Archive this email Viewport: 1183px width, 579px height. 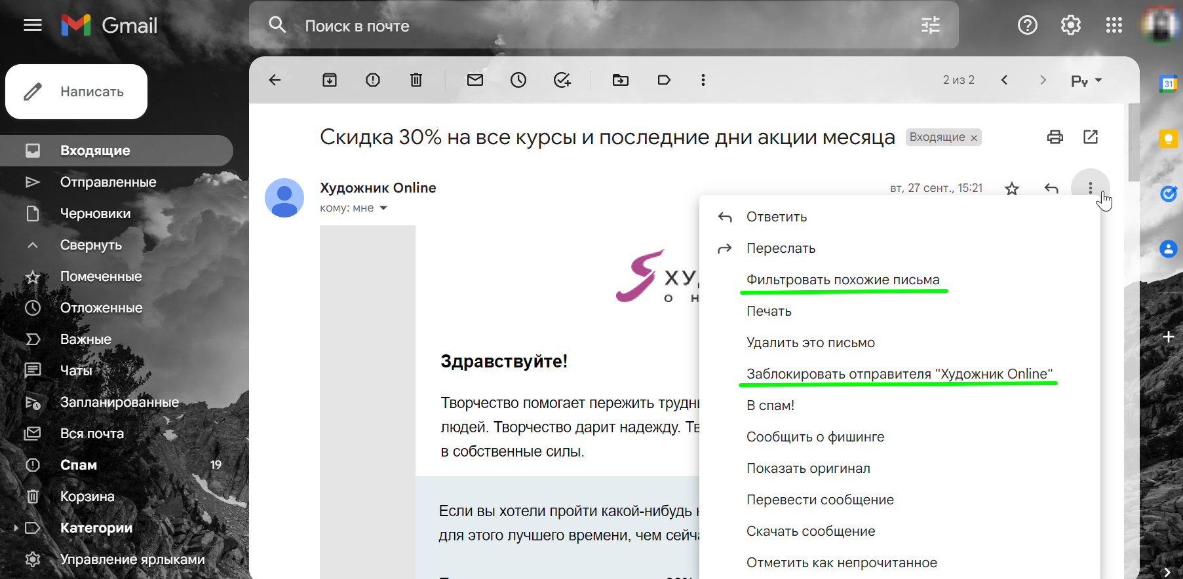click(330, 80)
